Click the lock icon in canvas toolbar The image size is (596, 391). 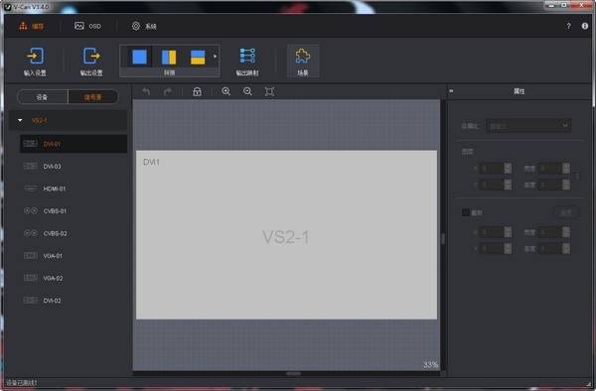tap(197, 91)
